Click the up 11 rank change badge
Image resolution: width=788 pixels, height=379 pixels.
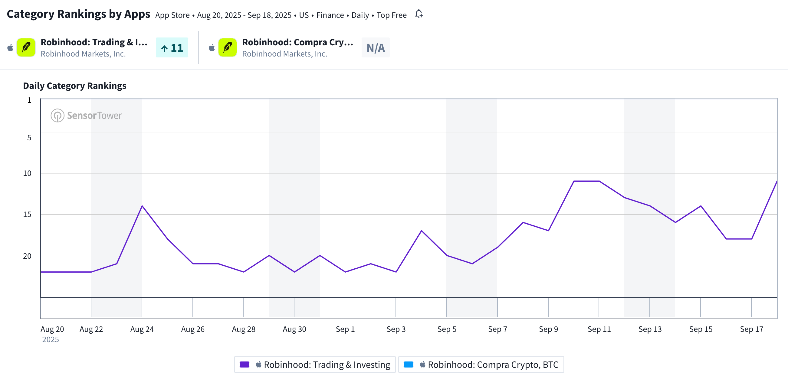coord(172,48)
